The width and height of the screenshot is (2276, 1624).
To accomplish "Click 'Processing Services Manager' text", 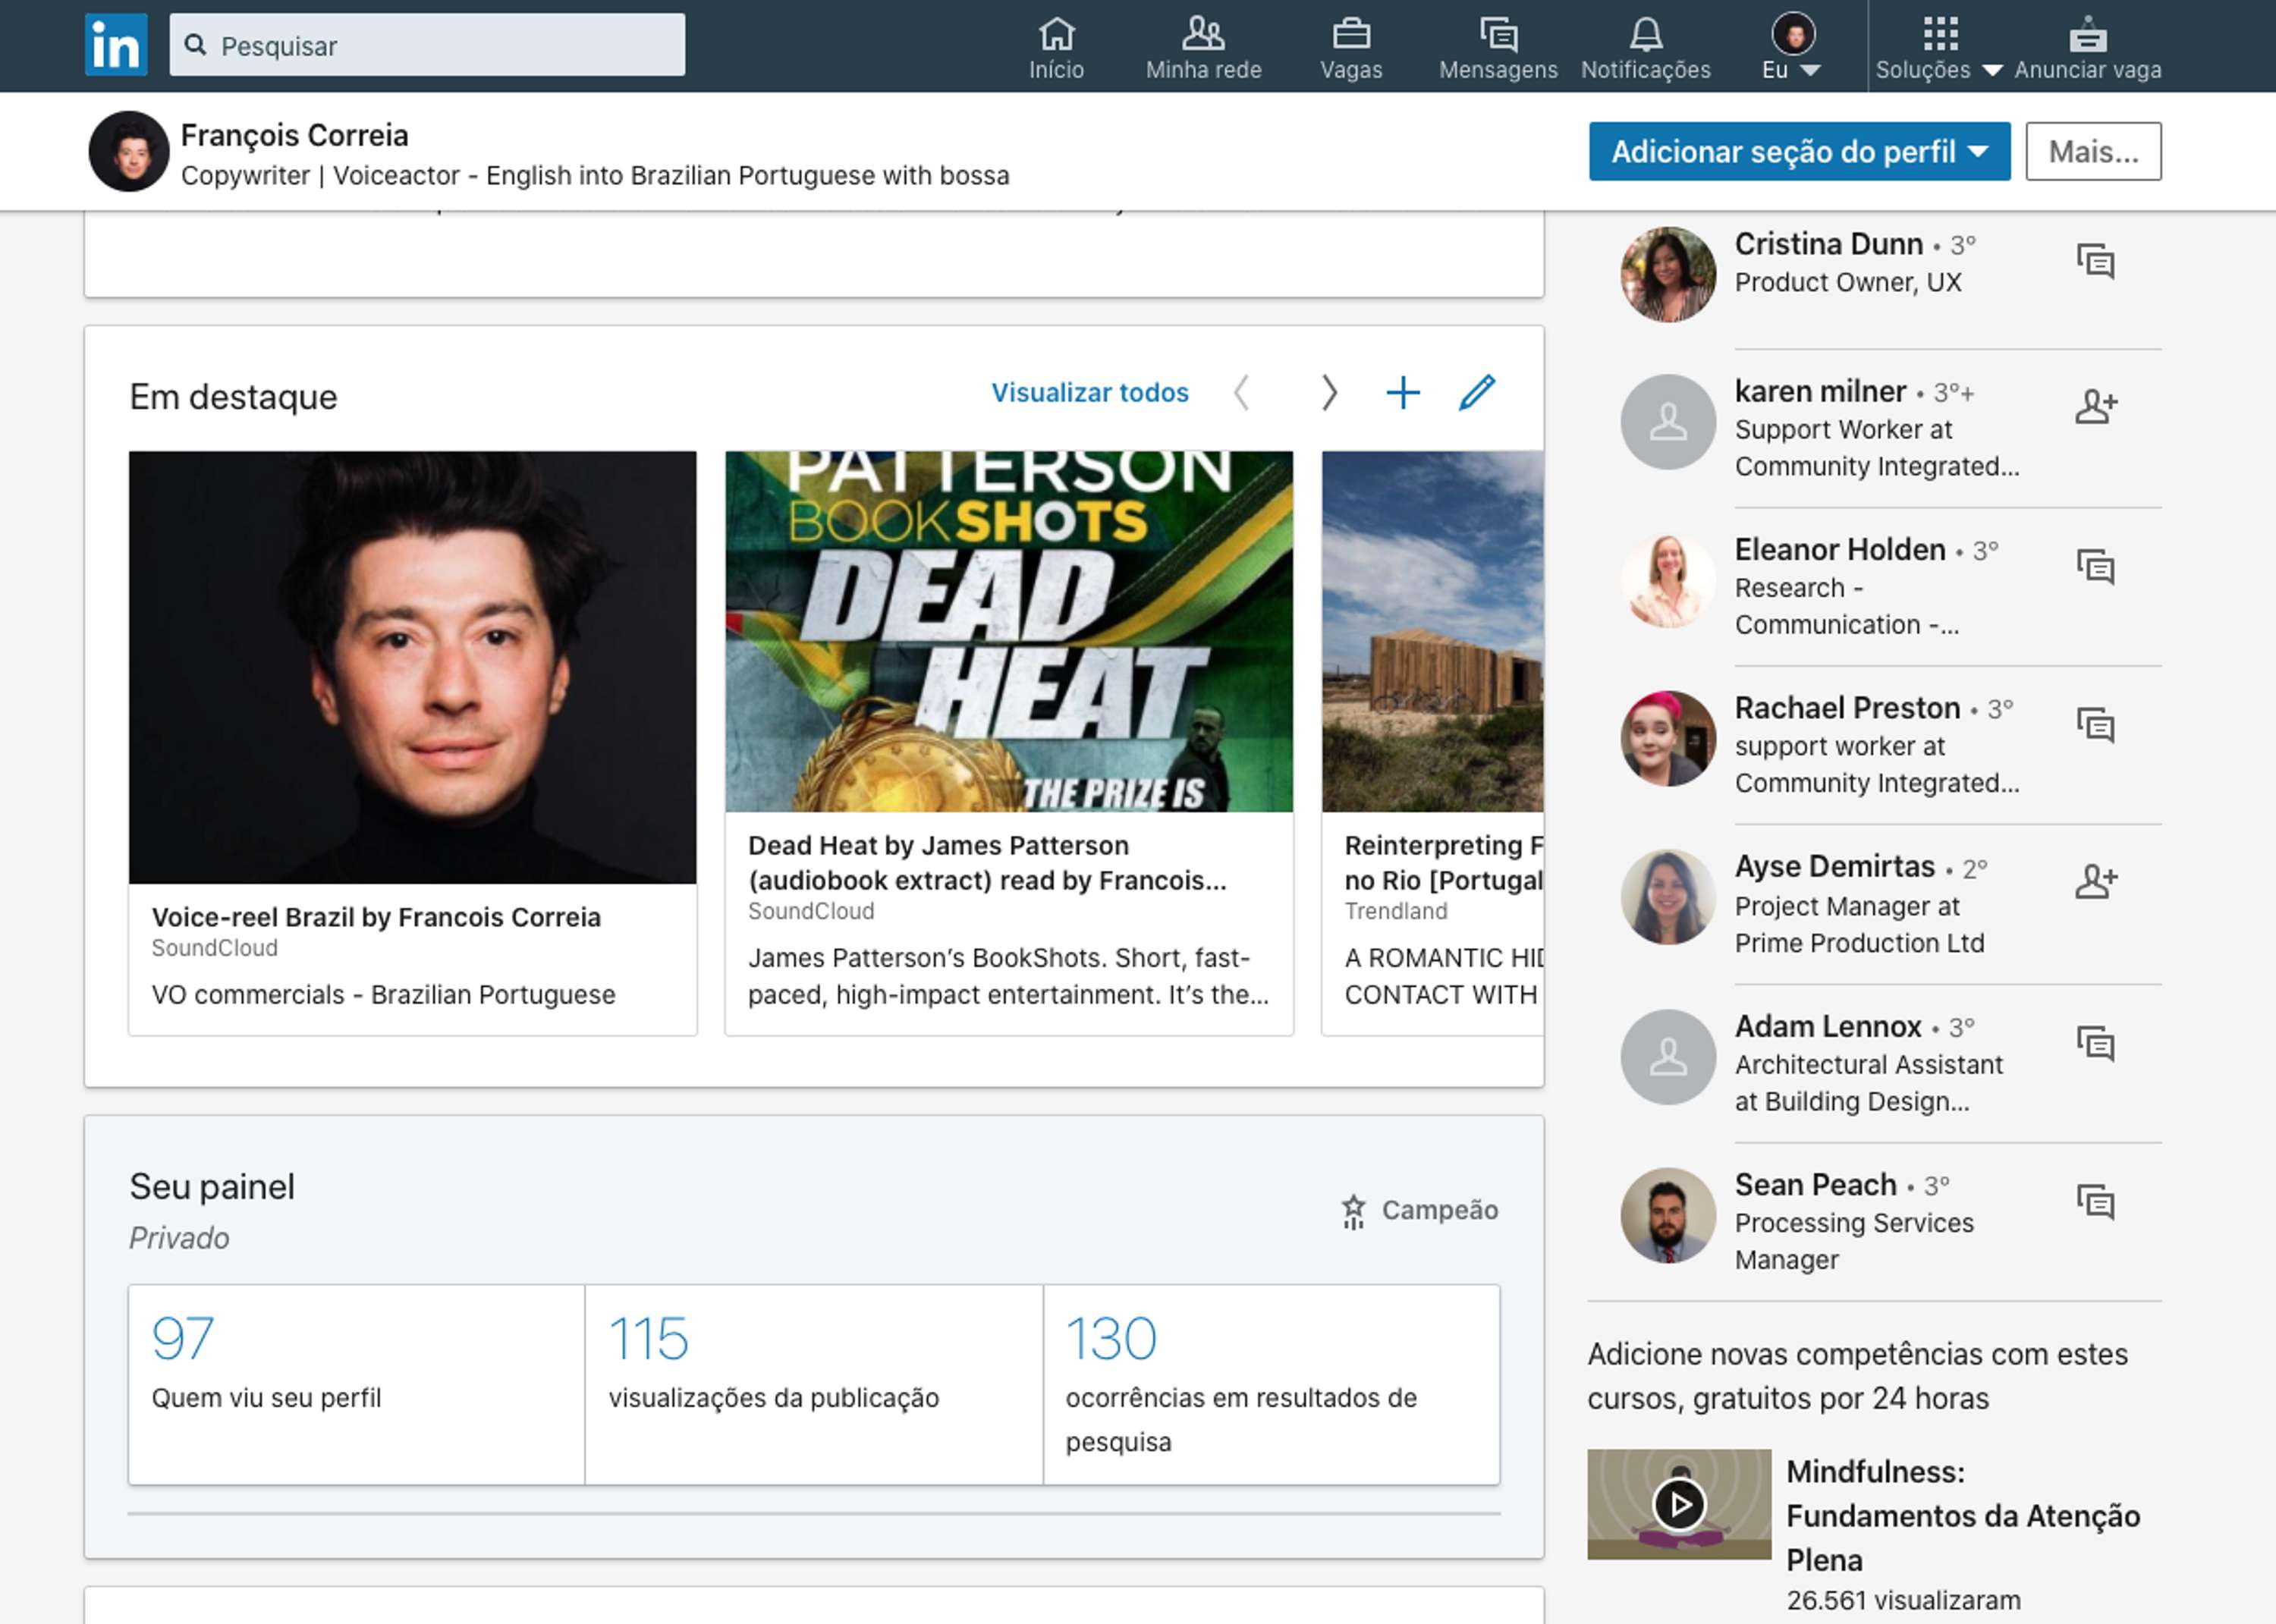I will click(1854, 1241).
